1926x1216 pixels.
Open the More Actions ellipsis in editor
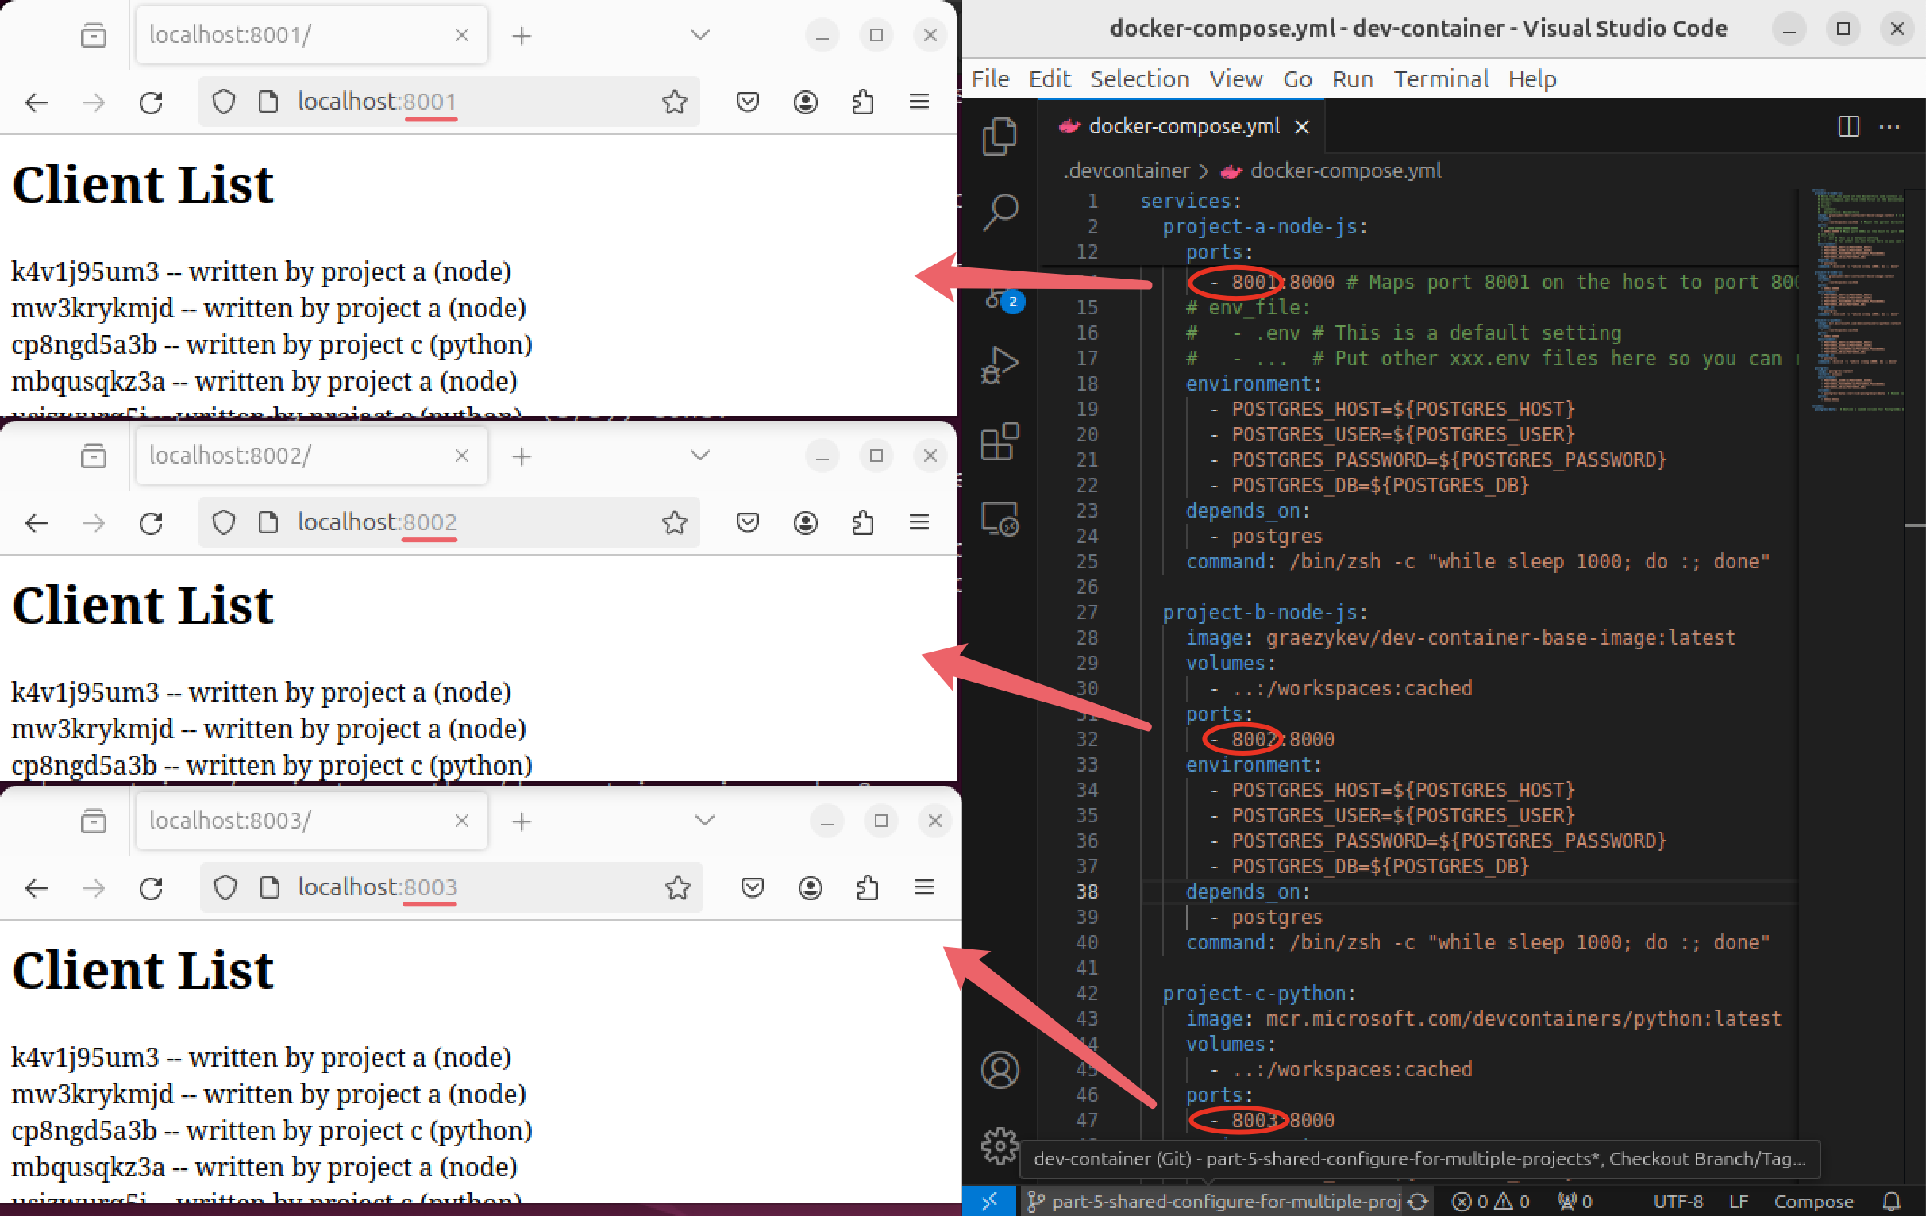[x=1890, y=126]
